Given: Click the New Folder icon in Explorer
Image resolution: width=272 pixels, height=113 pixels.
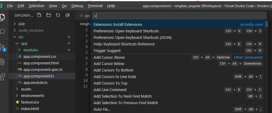Looking at the screenshot, I should [48, 15].
